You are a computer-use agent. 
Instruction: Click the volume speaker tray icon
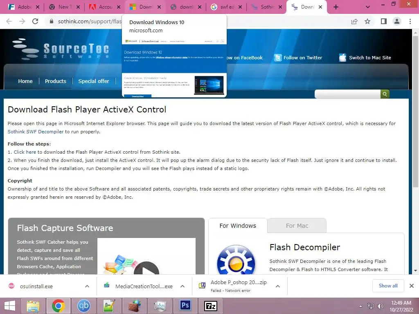(x=380, y=306)
